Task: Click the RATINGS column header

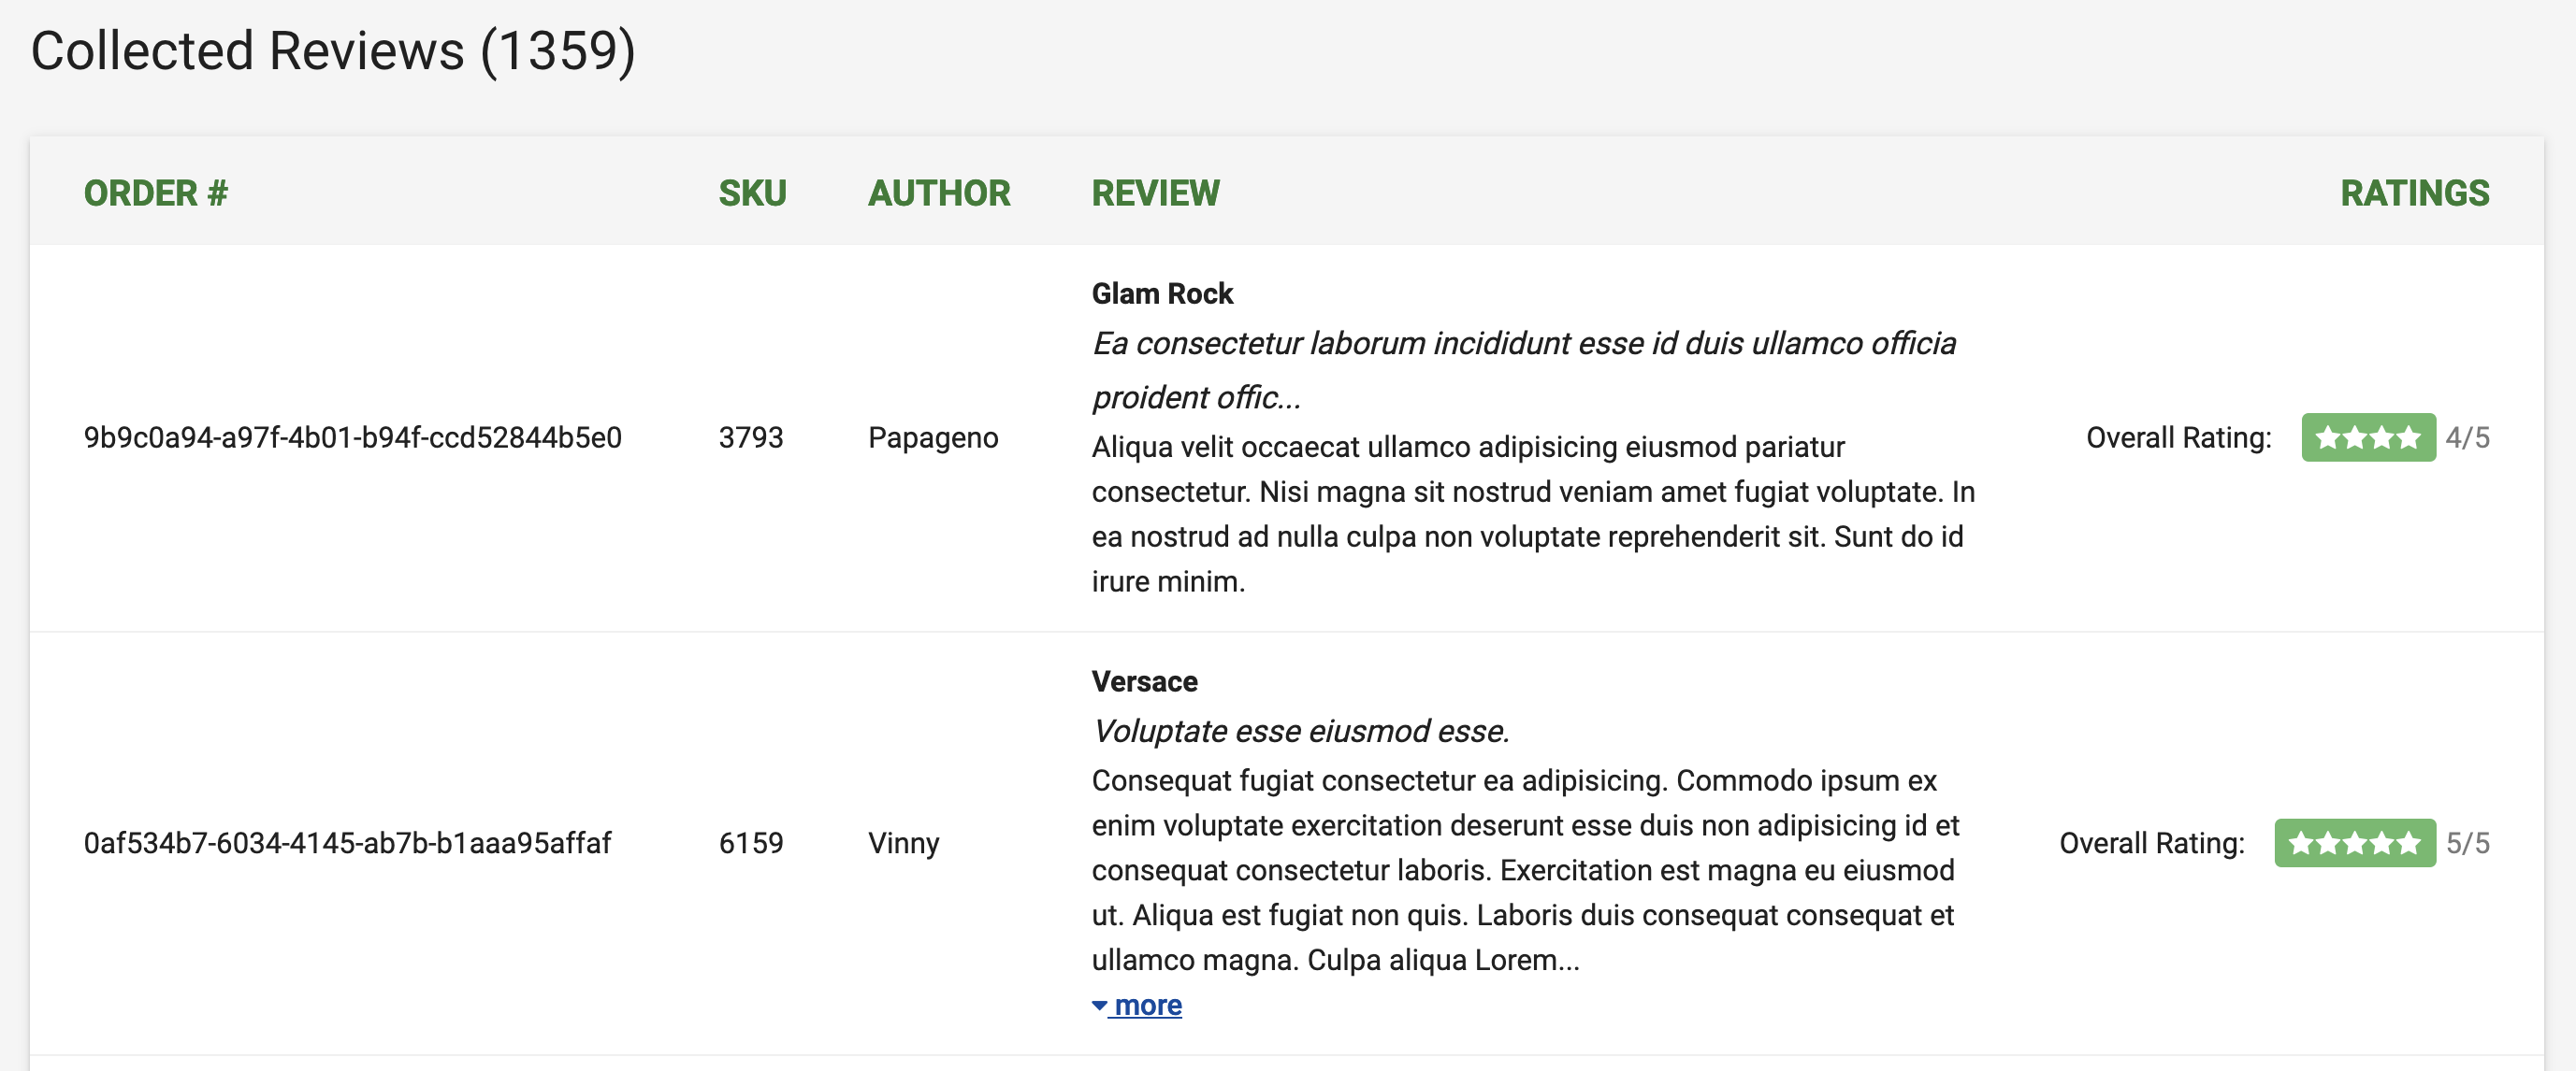Action: point(2414,193)
